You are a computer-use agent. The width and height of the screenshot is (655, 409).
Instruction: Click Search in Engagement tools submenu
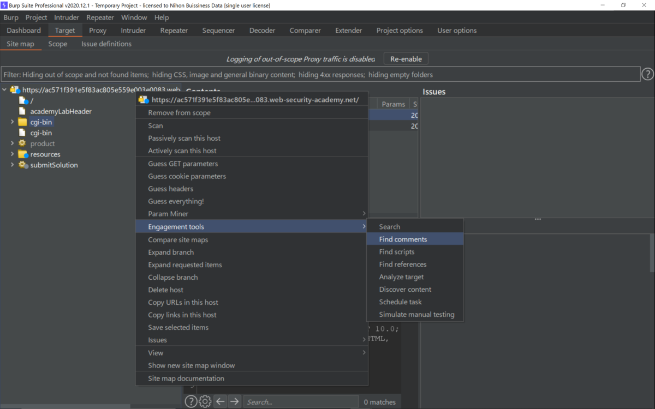(415, 227)
